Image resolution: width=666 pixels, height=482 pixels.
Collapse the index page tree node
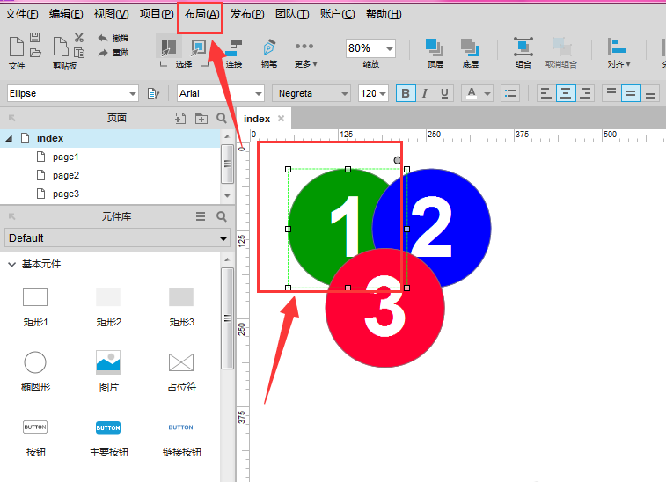coord(9,138)
